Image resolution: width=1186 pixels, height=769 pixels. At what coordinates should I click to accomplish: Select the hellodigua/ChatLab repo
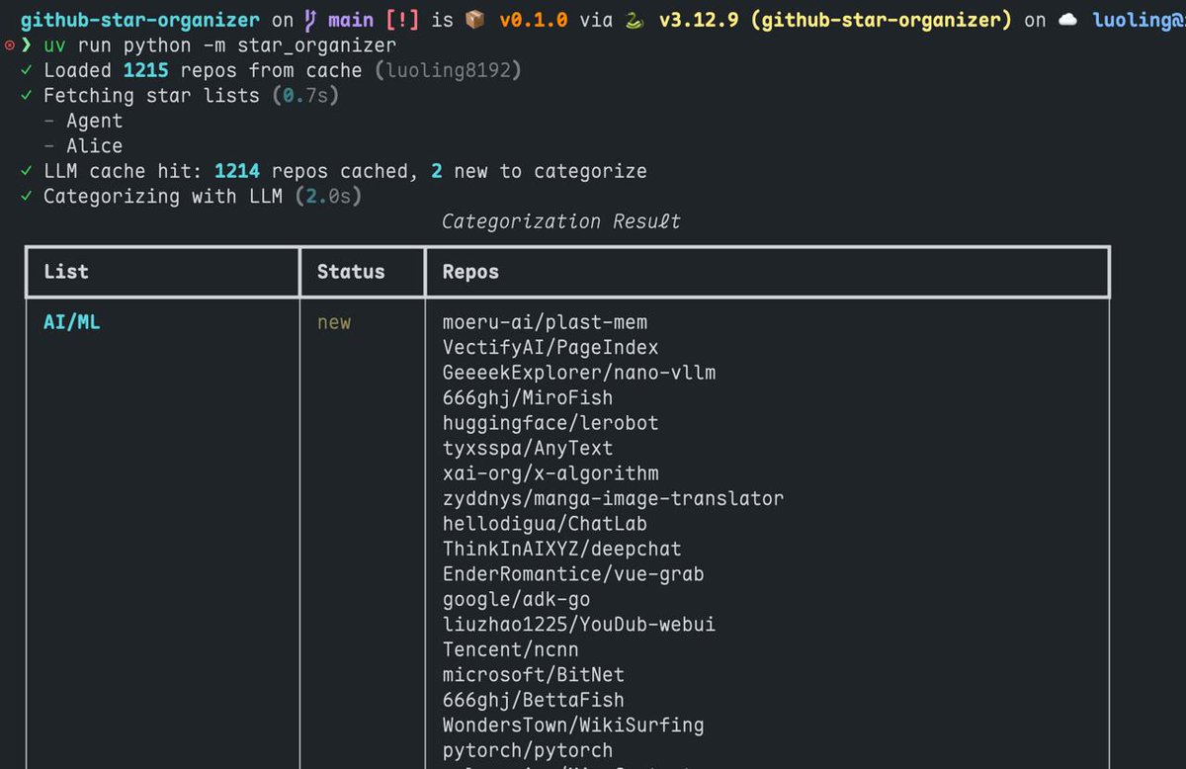point(545,524)
